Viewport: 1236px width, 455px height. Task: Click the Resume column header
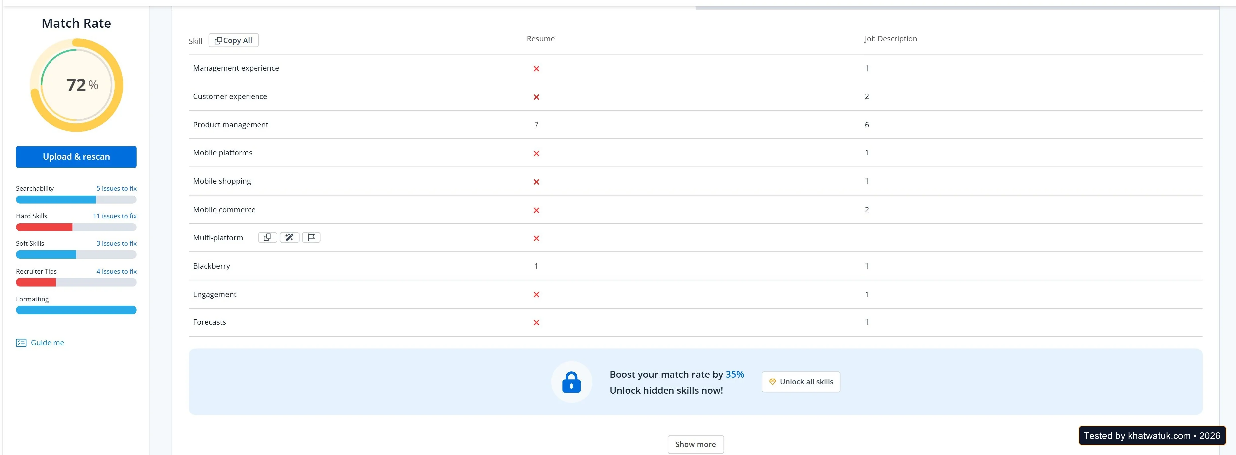[x=540, y=38]
